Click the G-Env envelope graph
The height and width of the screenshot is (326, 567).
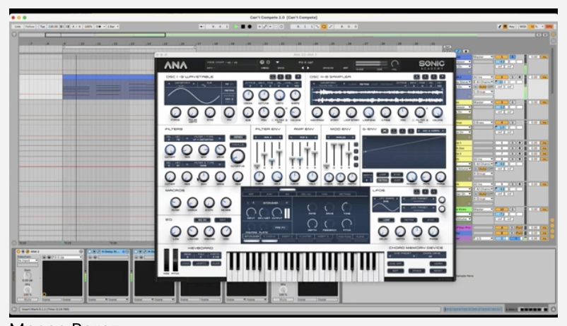click(x=404, y=152)
